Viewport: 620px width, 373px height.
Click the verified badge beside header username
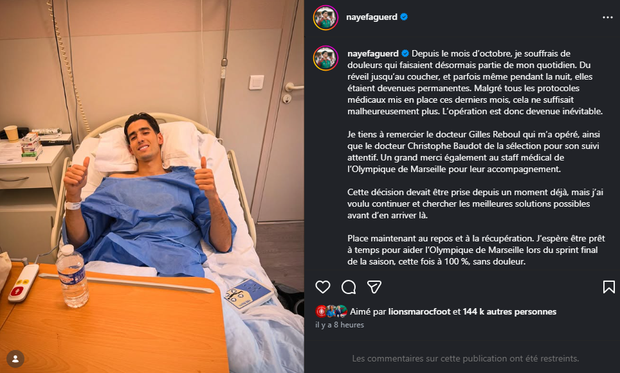coord(404,17)
